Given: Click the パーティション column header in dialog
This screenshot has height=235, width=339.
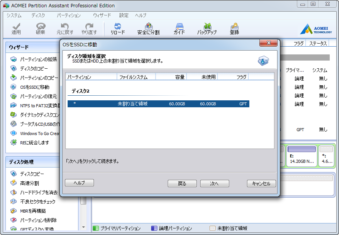Looking at the screenshot, I should [x=91, y=77].
